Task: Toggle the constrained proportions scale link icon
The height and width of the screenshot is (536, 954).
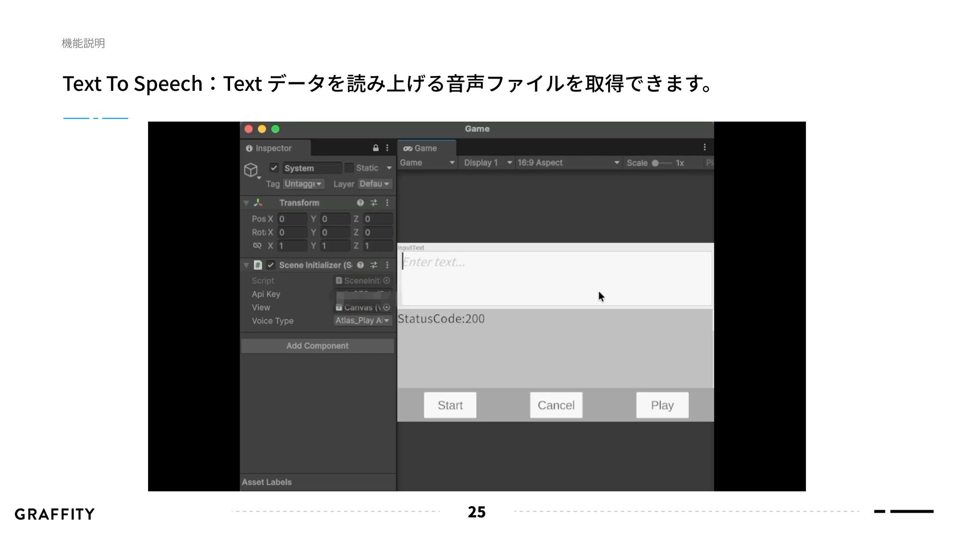Action: (257, 246)
